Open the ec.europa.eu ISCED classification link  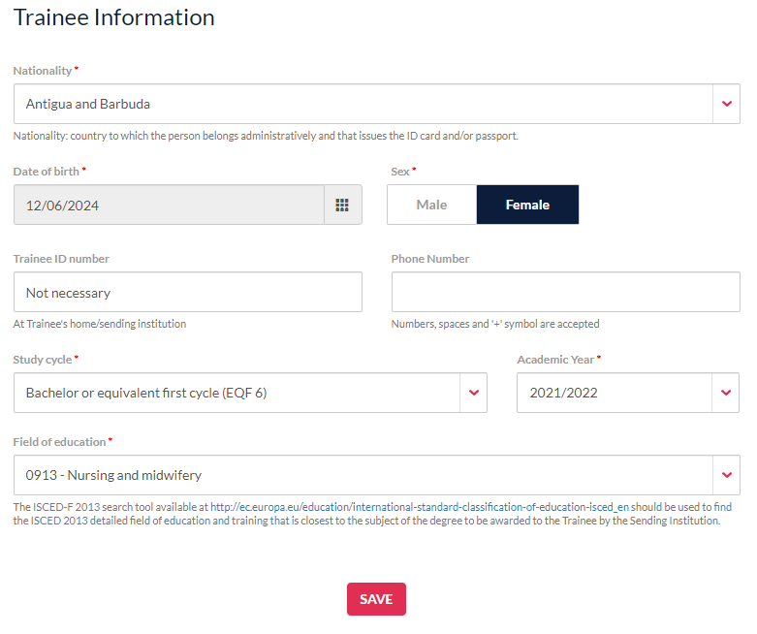420,506
